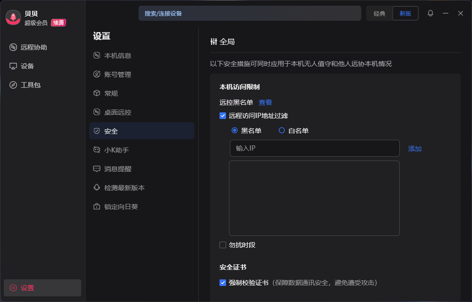Screen dimensions: 472x302
Task: Click the user avatar 贝贝
Action: pos(13,18)
